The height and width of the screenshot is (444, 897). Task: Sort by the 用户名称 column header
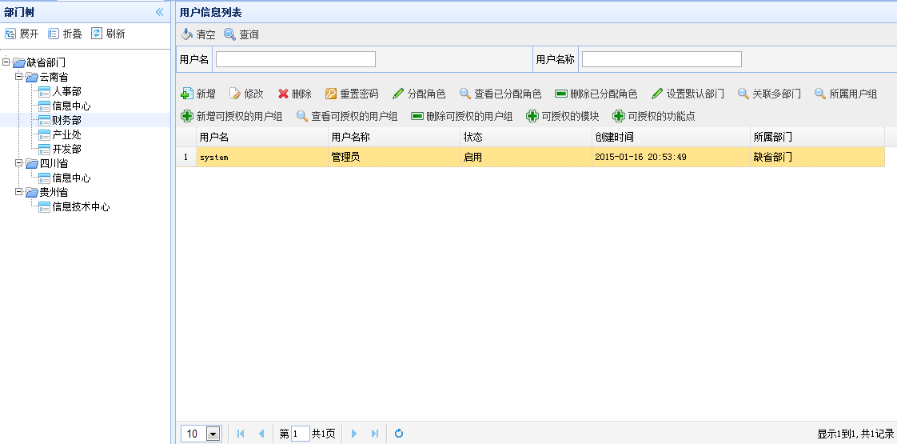pyautogui.click(x=394, y=138)
